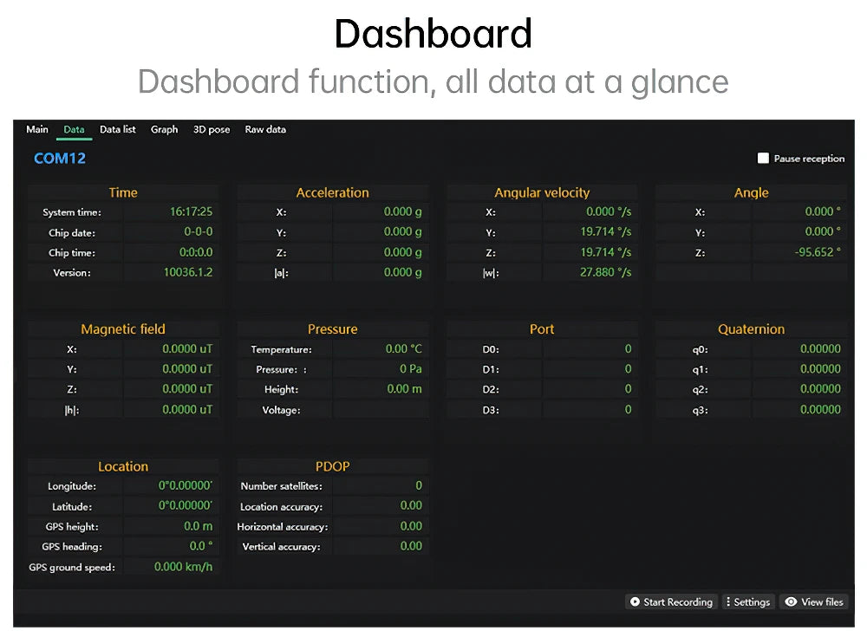Click the Pressure value 0 Pa
Screen dimensions: 867x637
click(411, 369)
